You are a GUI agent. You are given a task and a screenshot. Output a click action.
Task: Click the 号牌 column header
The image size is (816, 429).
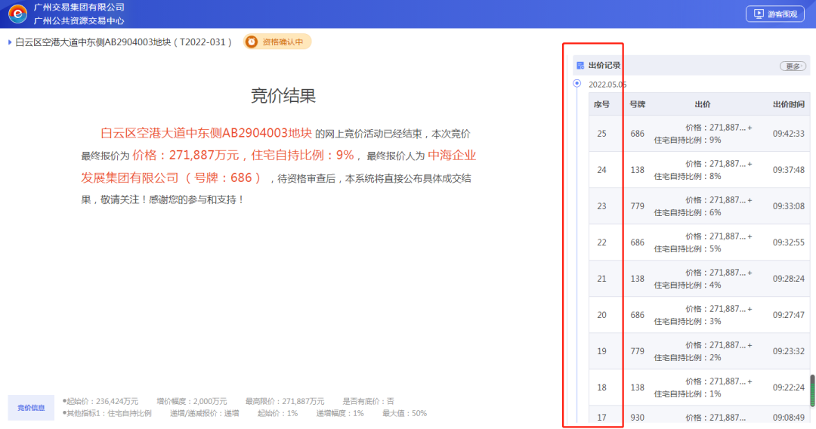click(638, 104)
